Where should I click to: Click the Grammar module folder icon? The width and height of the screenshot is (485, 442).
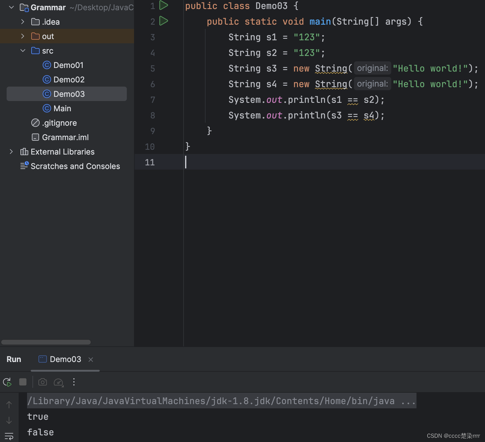[x=24, y=7]
